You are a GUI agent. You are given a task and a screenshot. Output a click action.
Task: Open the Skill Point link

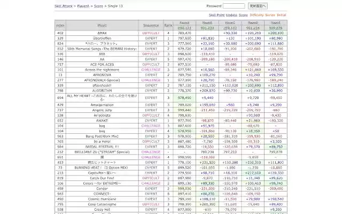216,15
